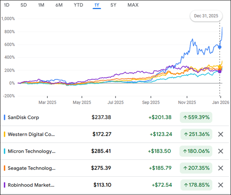Remove Western Digital from comparison
The width and height of the screenshot is (231, 195).
(x=220, y=134)
